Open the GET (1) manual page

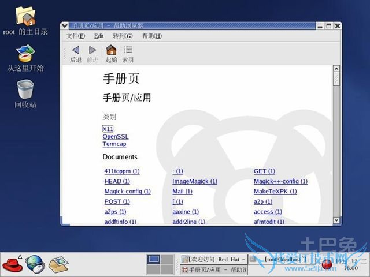pyautogui.click(x=264, y=171)
